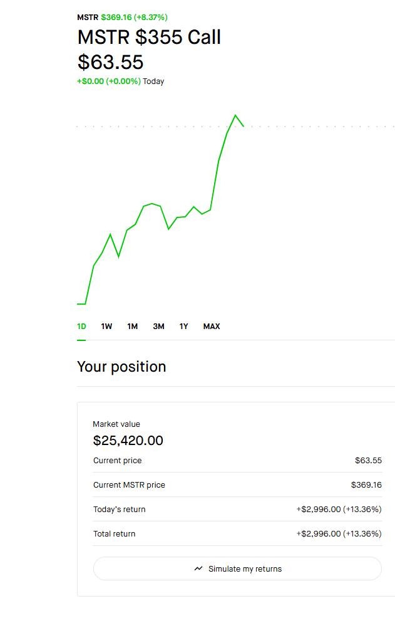Select the MSTR $355 Call title
This screenshot has height=618, width=395.
[x=148, y=38]
